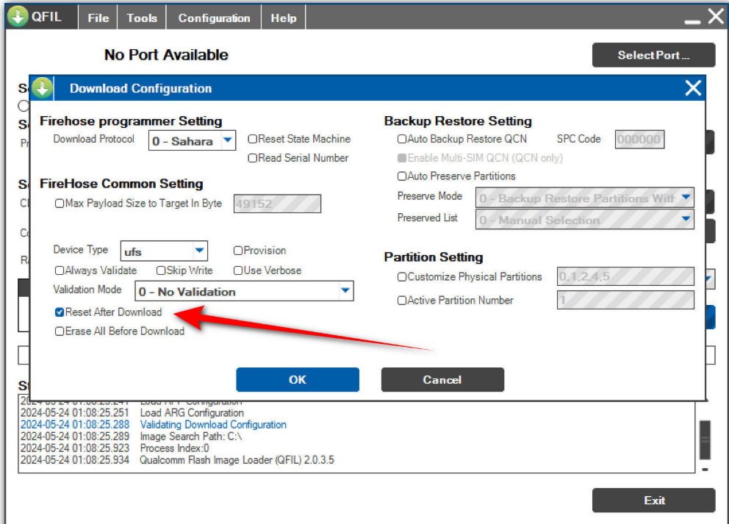Check Active Partition Number
The image size is (729, 524).
point(402,301)
